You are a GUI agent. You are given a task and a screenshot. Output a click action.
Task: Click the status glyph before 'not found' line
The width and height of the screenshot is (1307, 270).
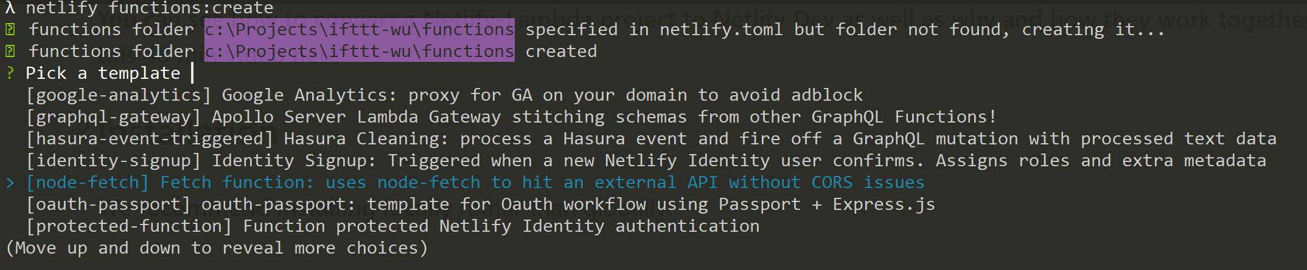(x=10, y=29)
